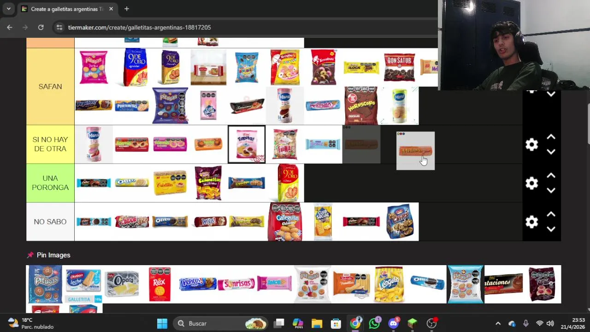Move NO SABO row up
Screen dimensions: 590x332
point(551,214)
